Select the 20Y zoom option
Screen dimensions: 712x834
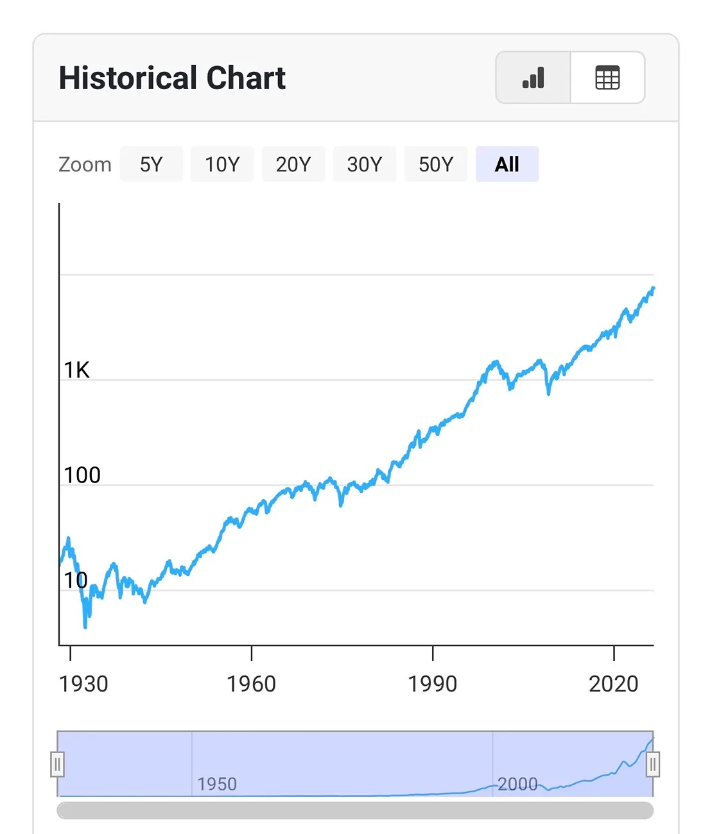coord(293,164)
